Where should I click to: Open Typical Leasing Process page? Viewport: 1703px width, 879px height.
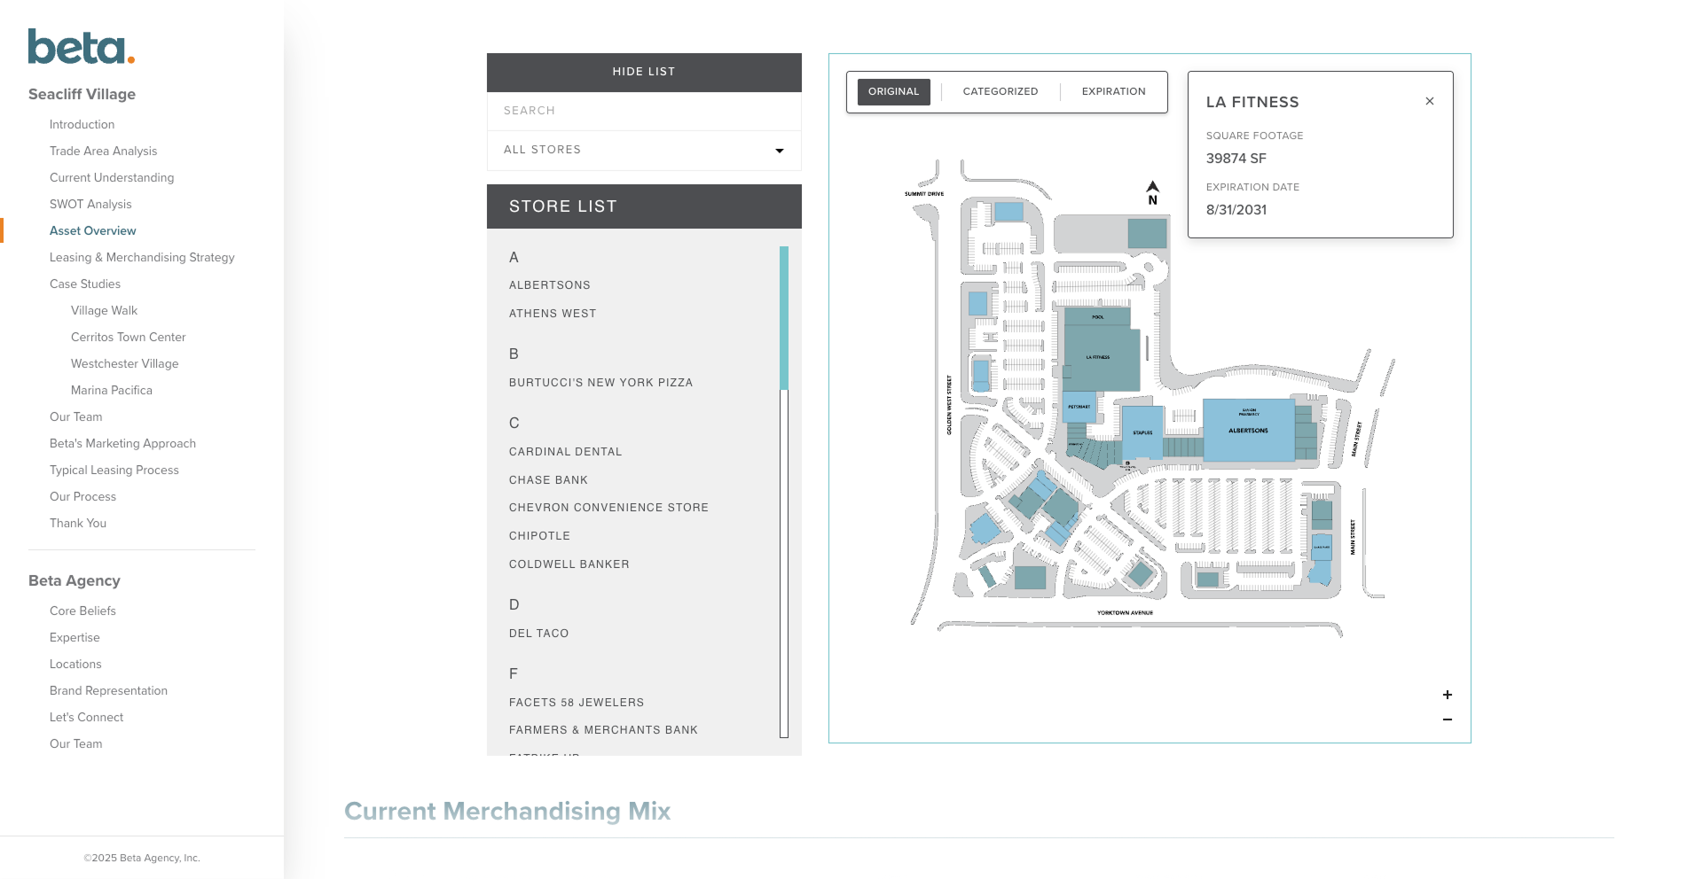click(114, 471)
